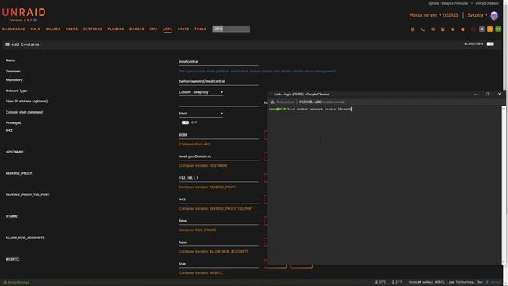Screen dimensions: 508x286
Task: Click the info monitor icon in header
Action: click(443, 29)
